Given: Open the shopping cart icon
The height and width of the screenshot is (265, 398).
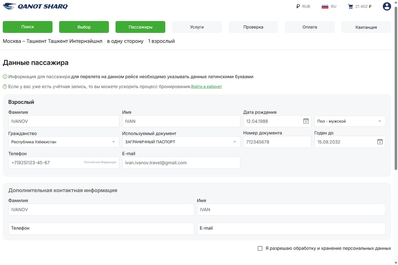Looking at the screenshot, I should [351, 6].
